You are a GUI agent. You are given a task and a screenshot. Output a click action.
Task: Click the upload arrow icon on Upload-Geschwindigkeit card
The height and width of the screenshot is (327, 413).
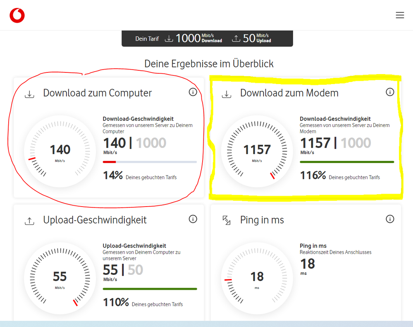pos(29,221)
